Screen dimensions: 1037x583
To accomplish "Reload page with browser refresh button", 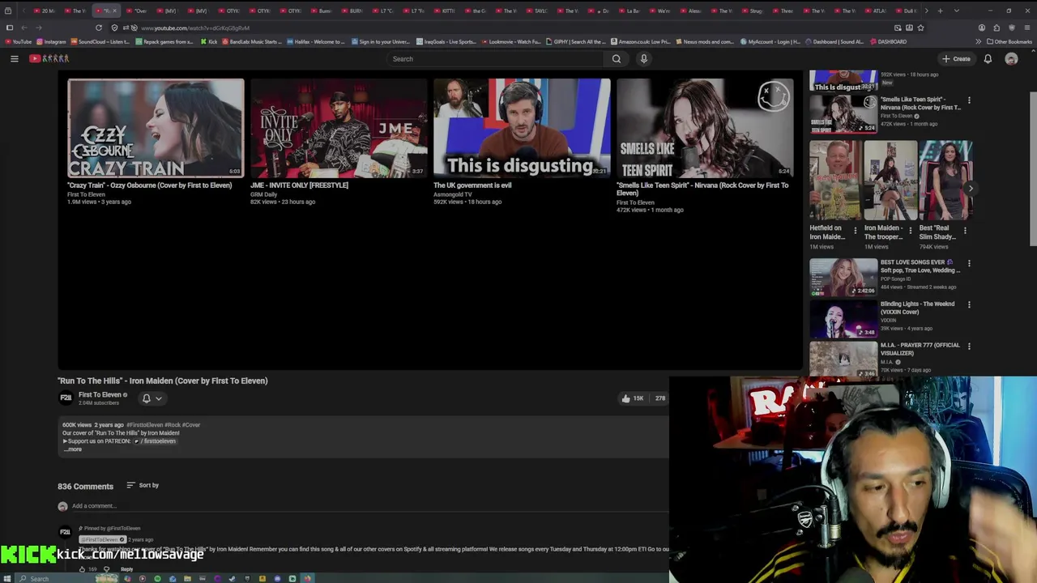I will point(99,28).
